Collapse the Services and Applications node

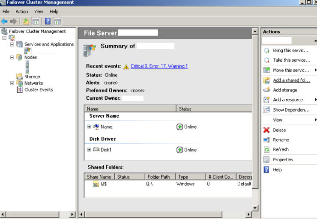coord(12,44)
